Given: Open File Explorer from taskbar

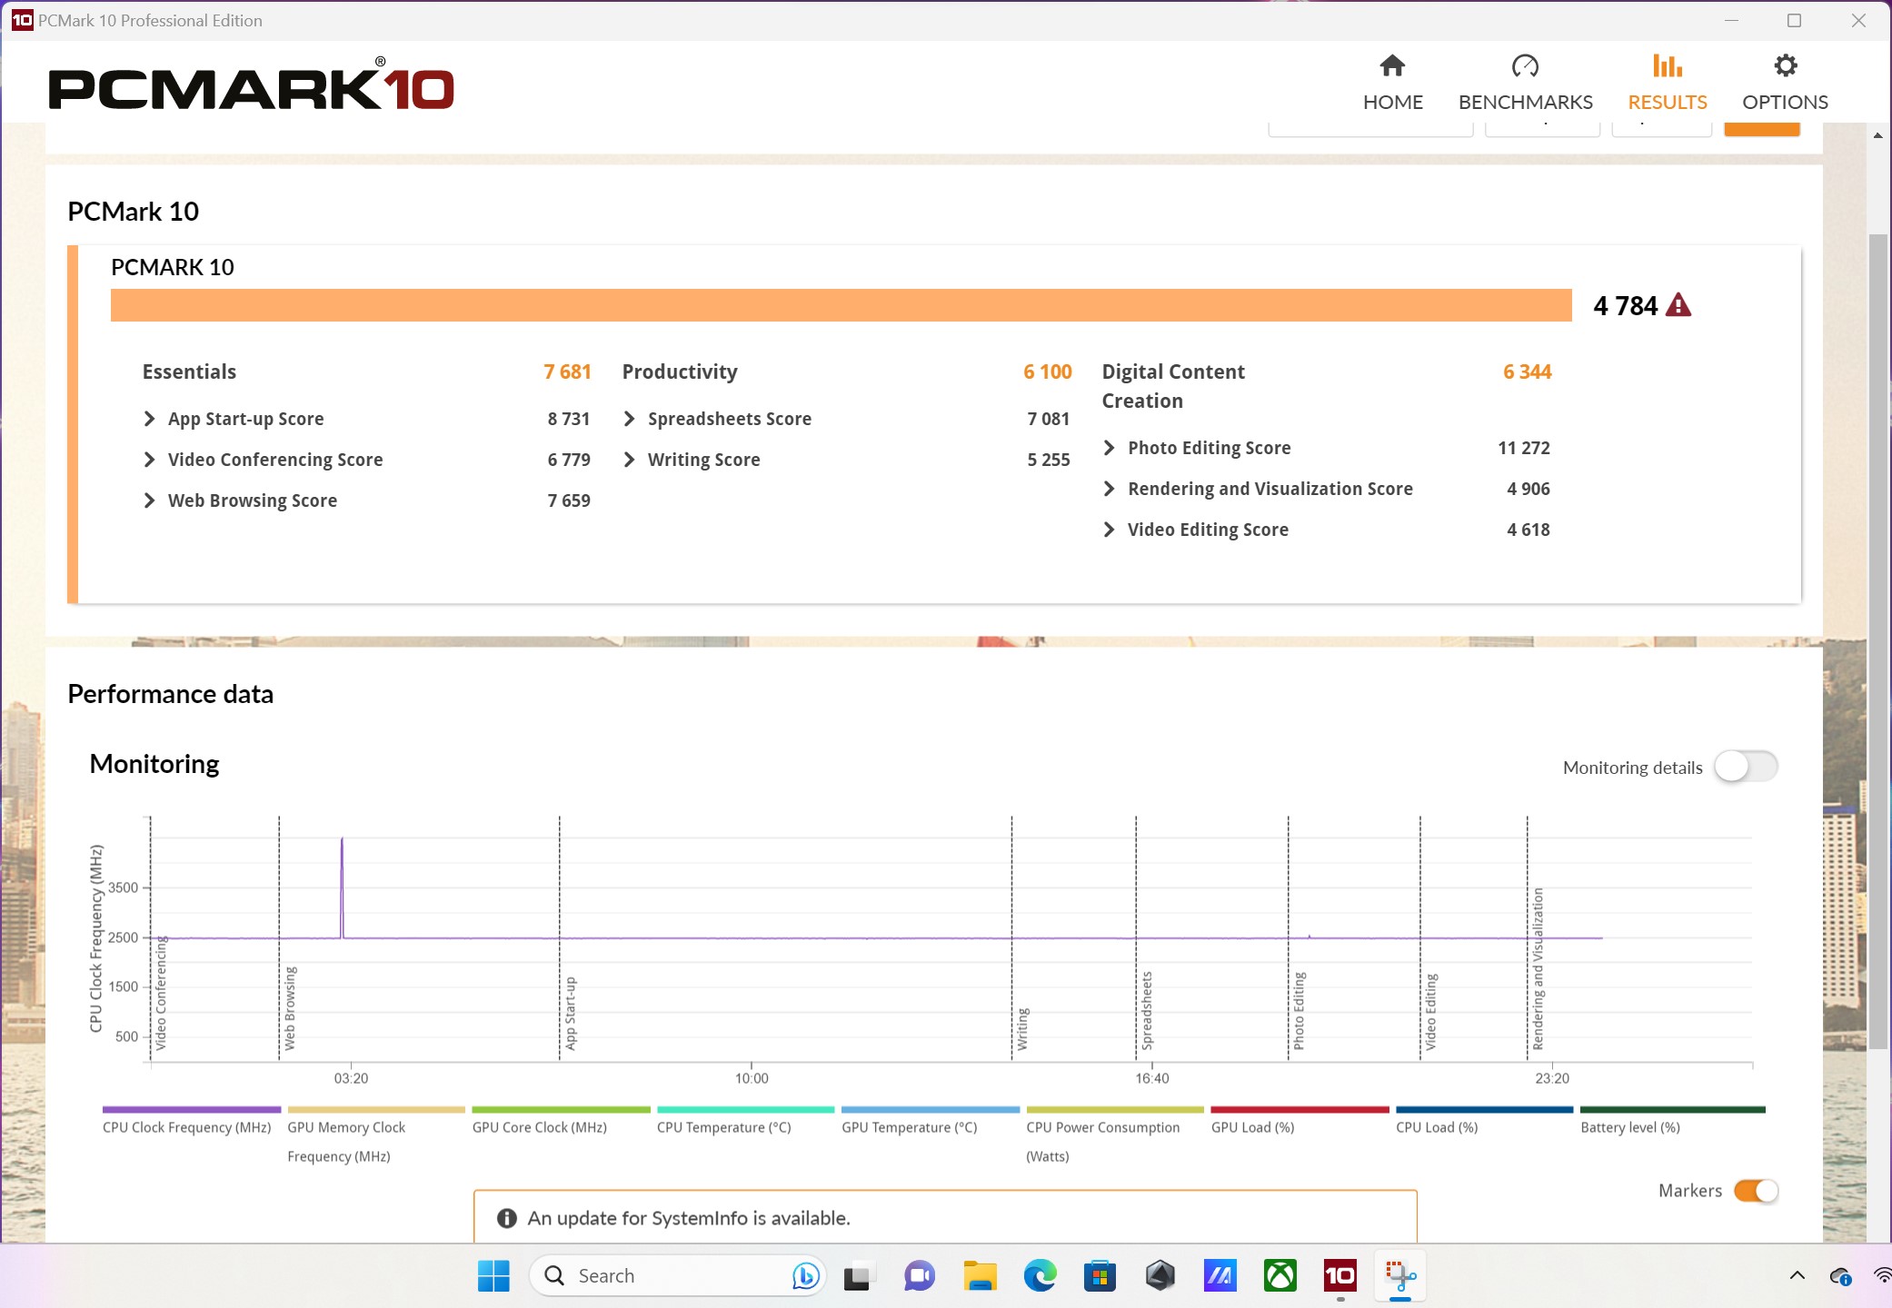Looking at the screenshot, I should coord(980,1276).
